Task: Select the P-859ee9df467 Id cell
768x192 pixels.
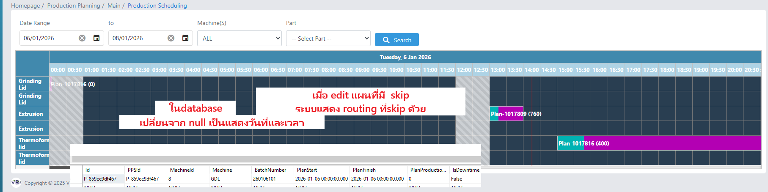Action: (100, 179)
